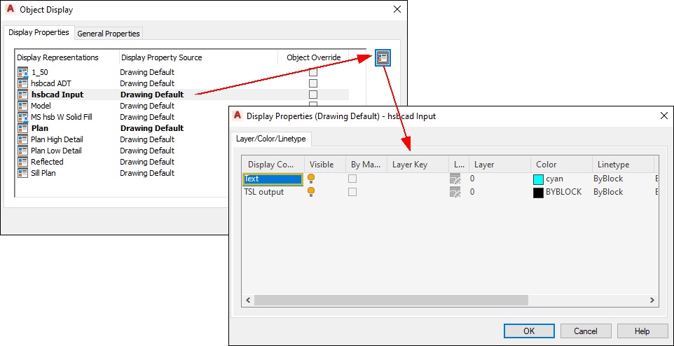Click the AutoCAD logo in Object Display title

11,9
